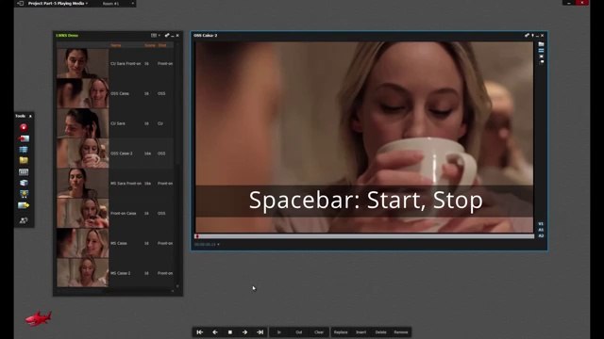The height and width of the screenshot is (339, 604).
Task: Select the OSS Cassie clip thumbnail
Action: pos(83,93)
